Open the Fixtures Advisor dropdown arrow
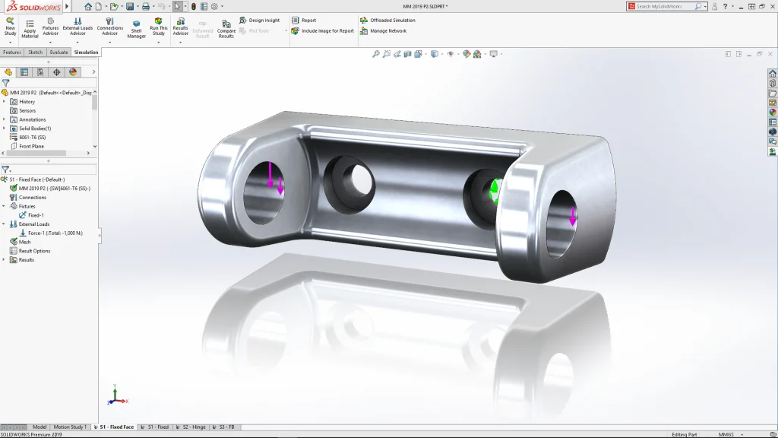The height and width of the screenshot is (438, 778). point(50,42)
